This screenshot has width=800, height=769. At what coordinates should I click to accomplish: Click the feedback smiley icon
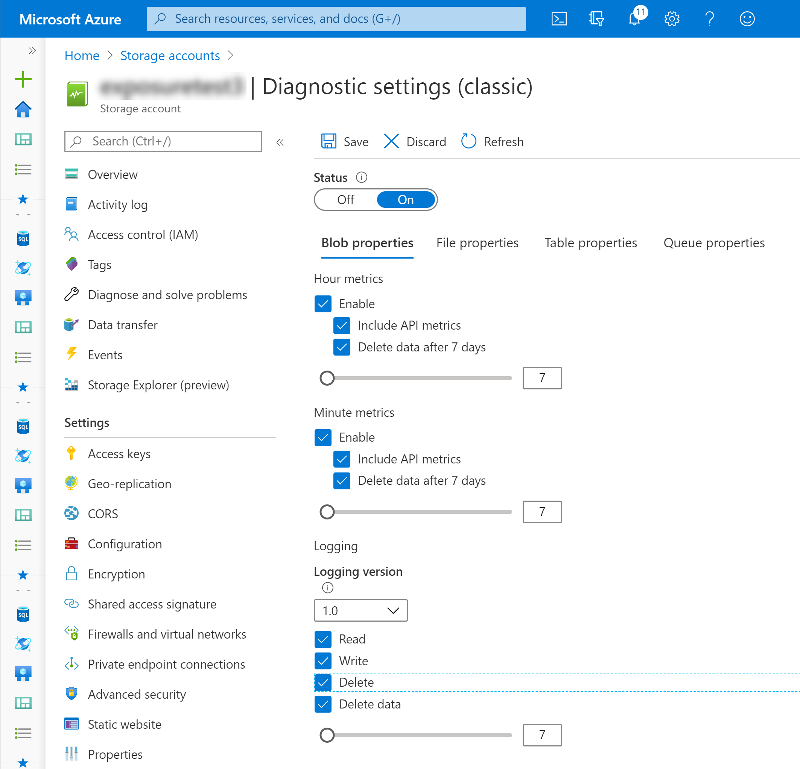(747, 19)
